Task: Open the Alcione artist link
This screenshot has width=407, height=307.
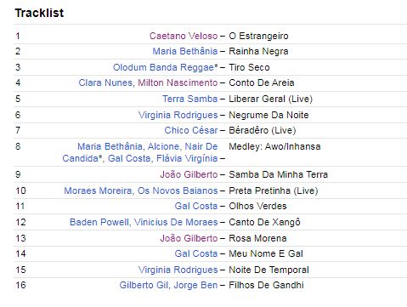Action: tap(163, 146)
